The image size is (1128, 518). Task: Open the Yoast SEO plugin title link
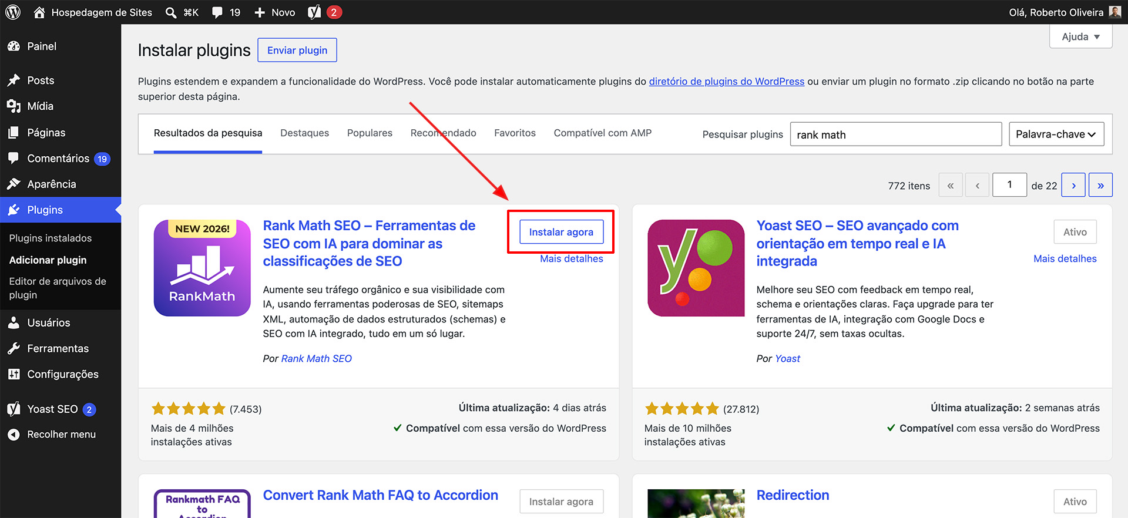coord(857,244)
